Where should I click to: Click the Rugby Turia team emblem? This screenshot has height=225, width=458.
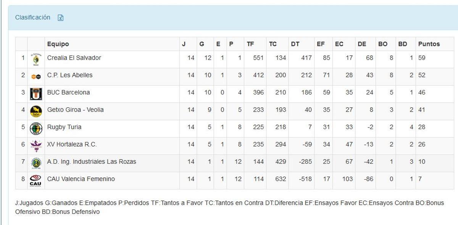click(x=36, y=127)
